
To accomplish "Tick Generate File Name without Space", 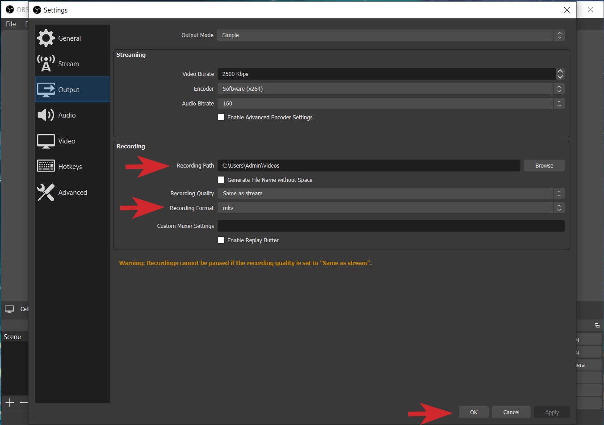I will tap(221, 180).
